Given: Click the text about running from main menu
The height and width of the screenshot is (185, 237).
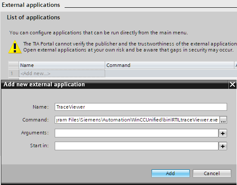Looking at the screenshot, I should [99, 33].
